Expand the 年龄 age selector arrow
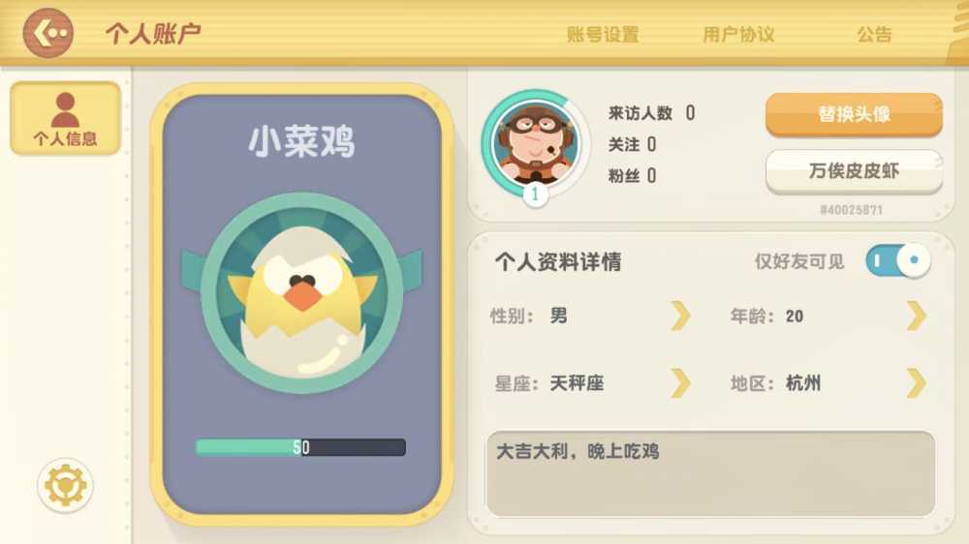 917,317
